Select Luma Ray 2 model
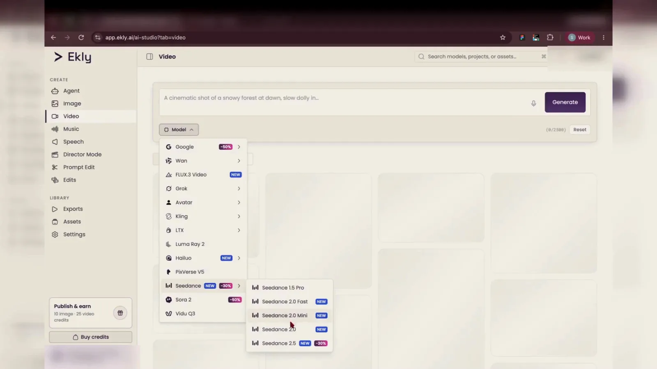This screenshot has width=657, height=369. point(203,244)
